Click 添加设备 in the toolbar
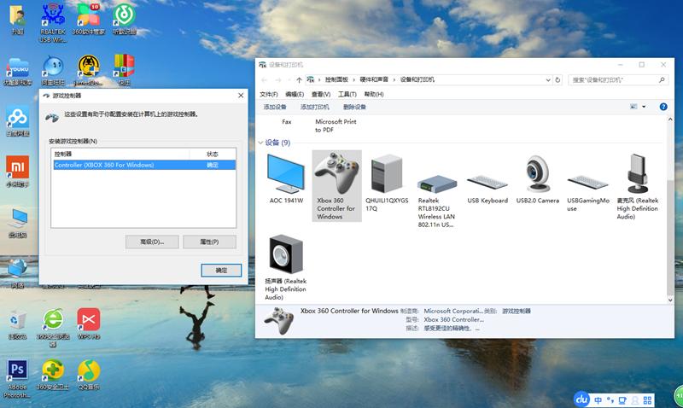The width and height of the screenshot is (683, 408). (275, 107)
